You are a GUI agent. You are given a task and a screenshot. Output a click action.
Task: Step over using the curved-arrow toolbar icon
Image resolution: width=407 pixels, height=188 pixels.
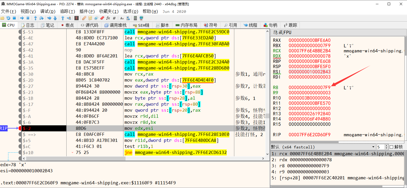41,18
